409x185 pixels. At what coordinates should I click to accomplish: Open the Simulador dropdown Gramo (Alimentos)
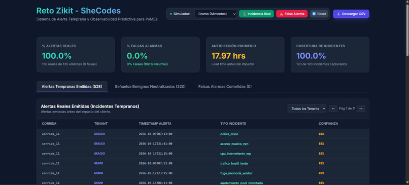216,14
